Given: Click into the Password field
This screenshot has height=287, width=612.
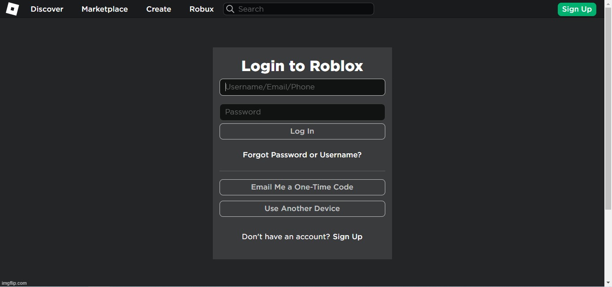Looking at the screenshot, I should tap(302, 112).
